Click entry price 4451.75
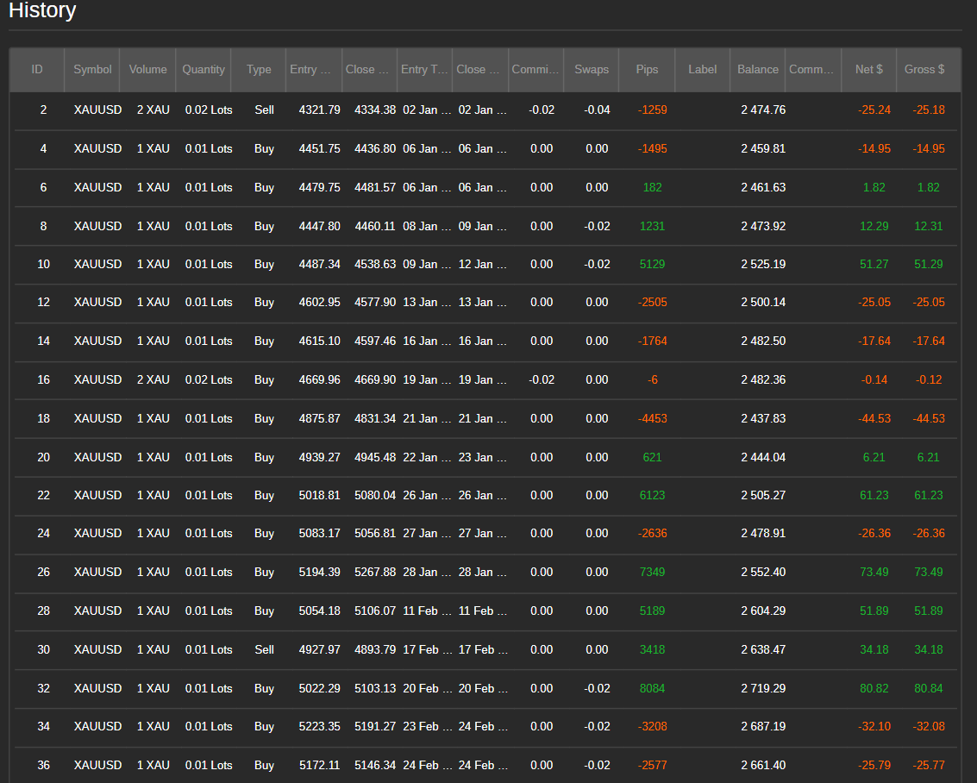 tap(320, 149)
